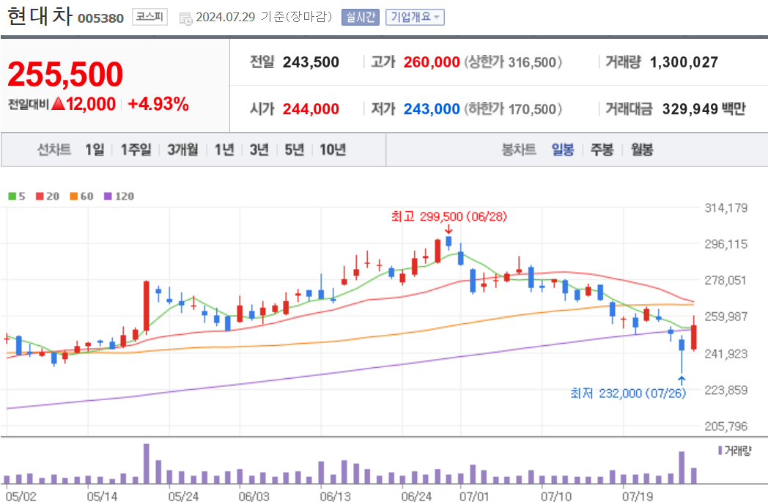Open the 10년 line chart
This screenshot has height=502, width=768.
click(x=333, y=150)
